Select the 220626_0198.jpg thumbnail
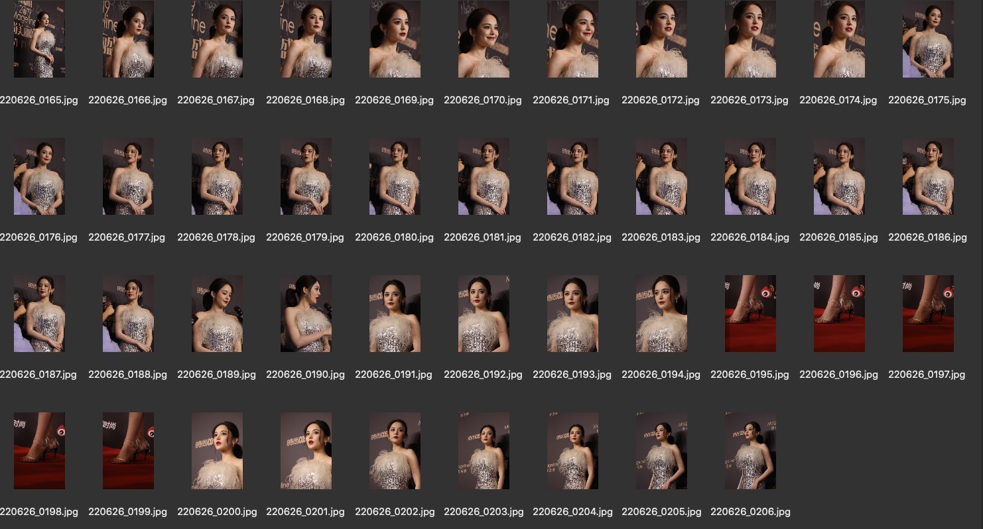This screenshot has width=983, height=529. (39, 451)
